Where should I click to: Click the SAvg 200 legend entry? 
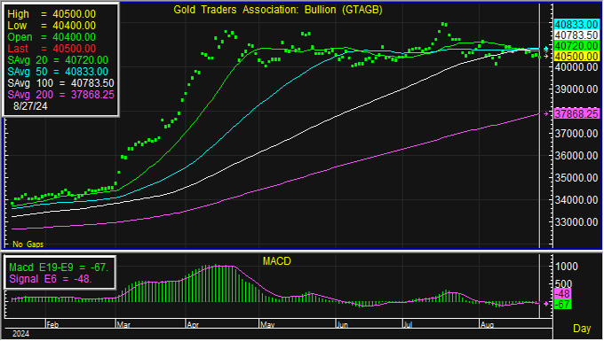61,95
